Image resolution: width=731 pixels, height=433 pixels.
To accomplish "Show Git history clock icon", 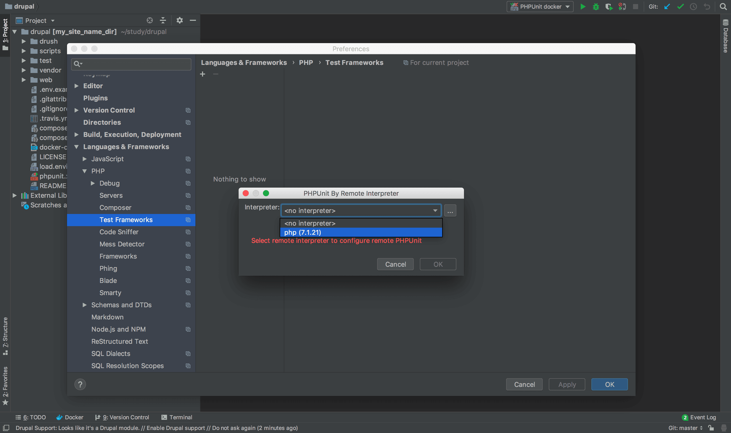I will (693, 6).
